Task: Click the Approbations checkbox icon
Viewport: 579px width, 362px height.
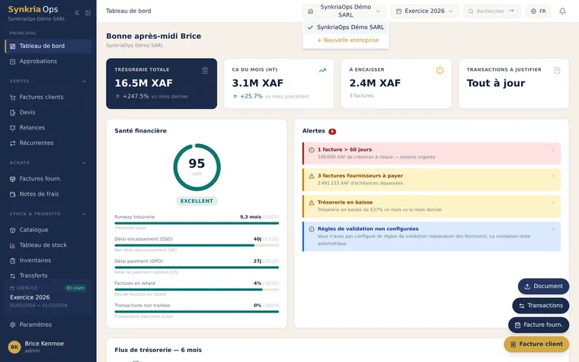Action: (12, 61)
